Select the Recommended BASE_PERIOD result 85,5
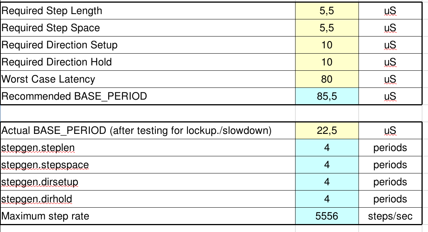428x232 pixels. point(327,96)
